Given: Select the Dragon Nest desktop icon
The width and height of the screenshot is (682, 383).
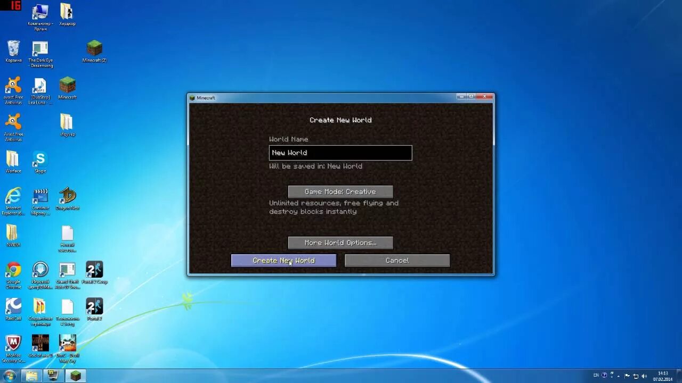Looking at the screenshot, I should (x=67, y=198).
